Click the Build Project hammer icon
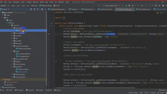The height and width of the screenshot is (94, 167). (x=99, y=5)
